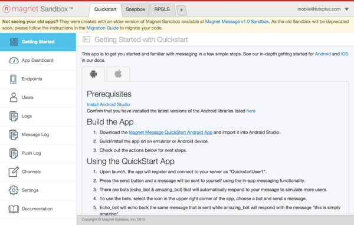Switch to the Quickstart app tab

[105, 9]
